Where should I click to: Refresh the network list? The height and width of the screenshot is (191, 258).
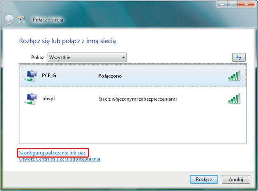click(239, 57)
